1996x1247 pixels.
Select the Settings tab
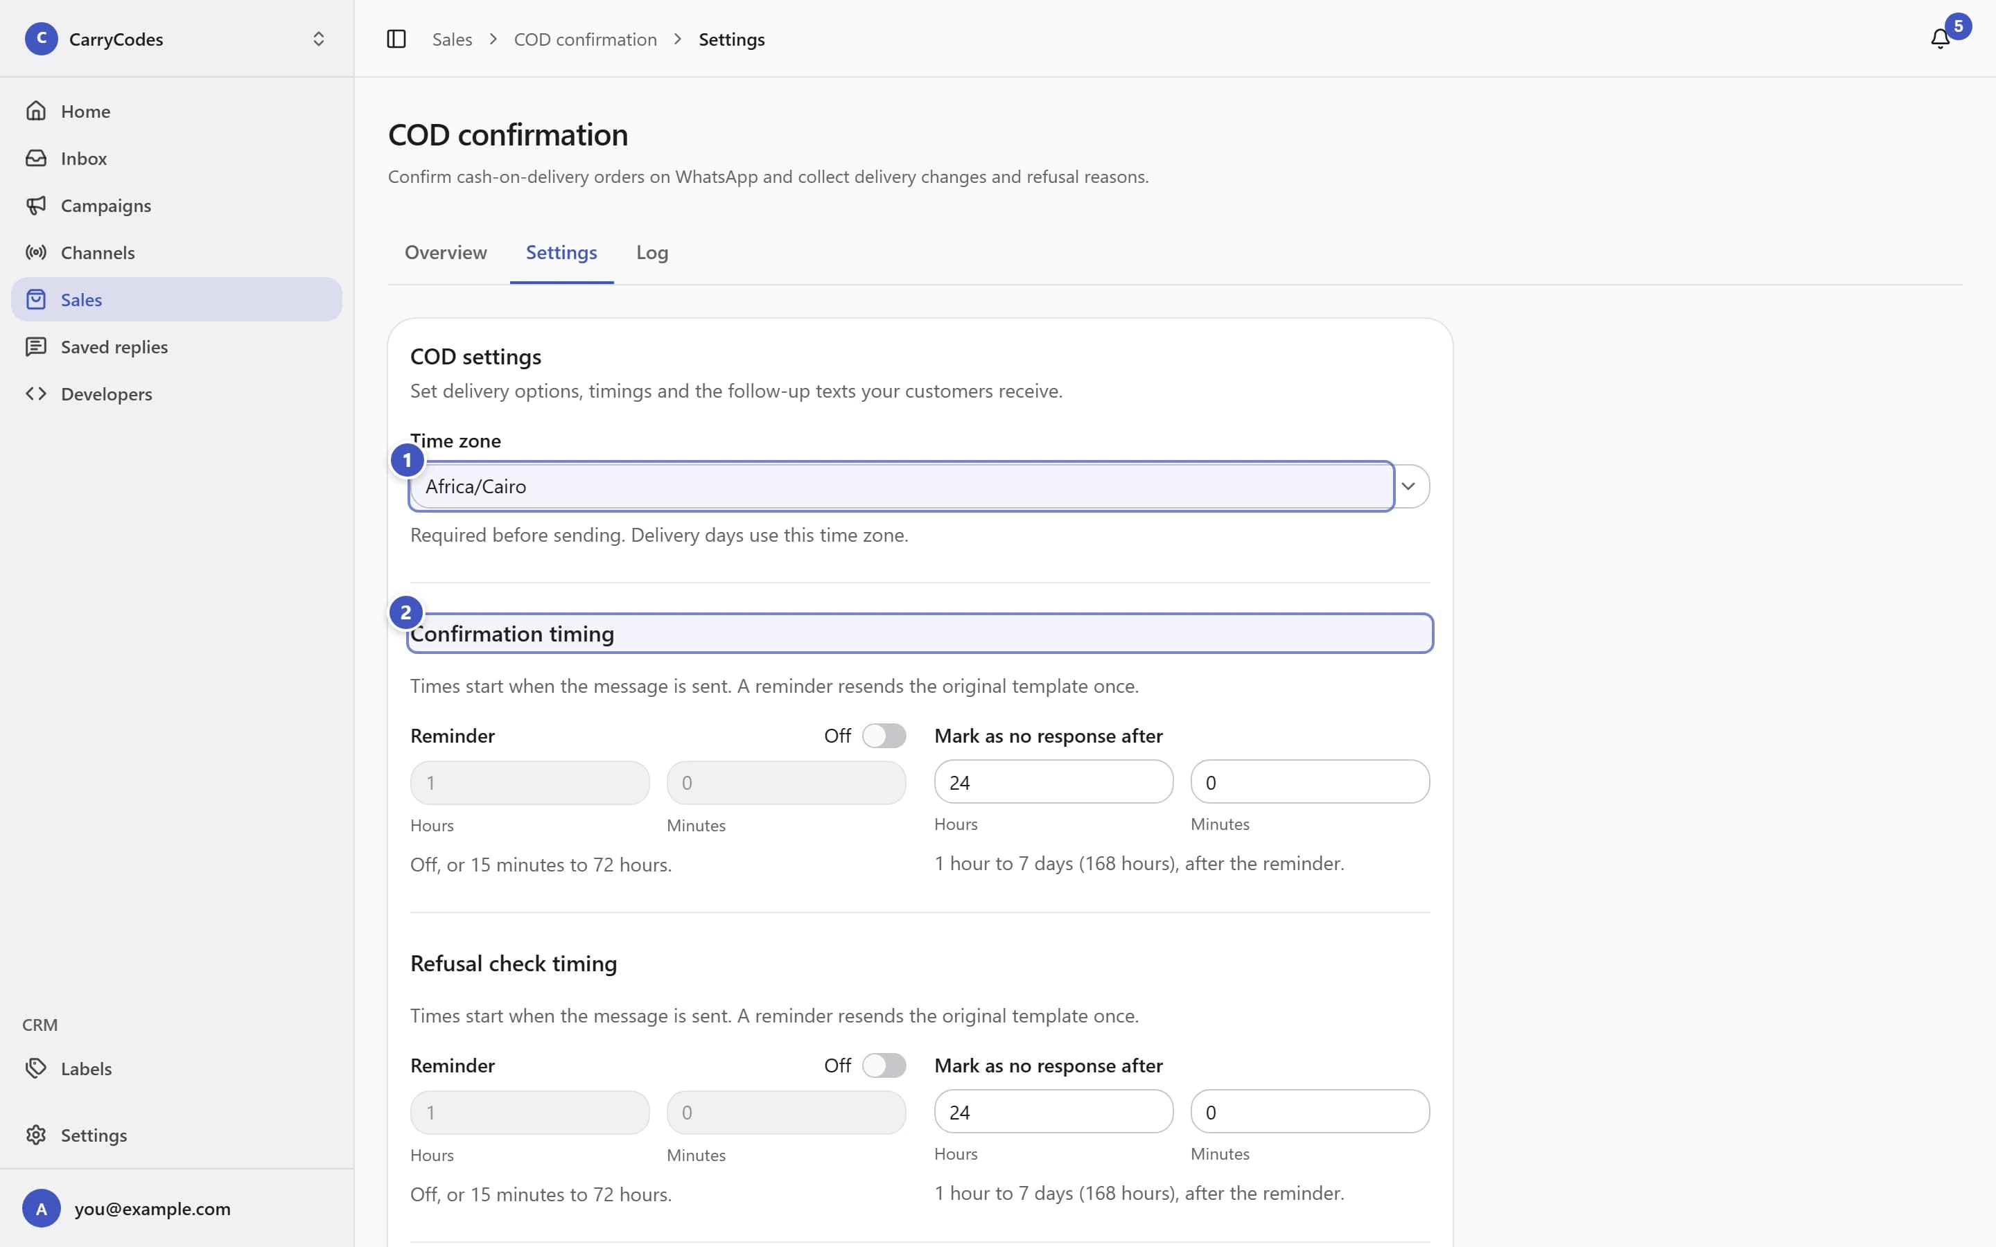click(561, 252)
